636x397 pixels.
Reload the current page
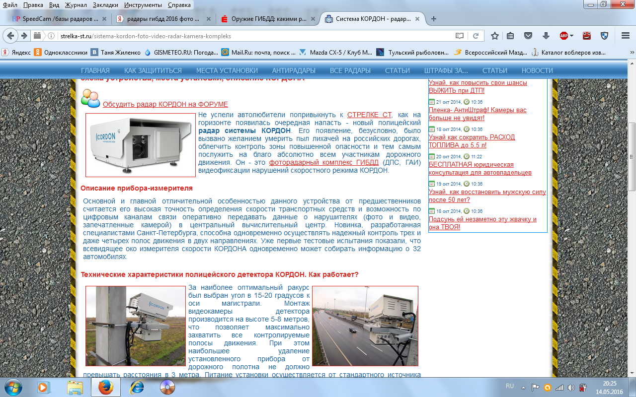pyautogui.click(x=476, y=36)
